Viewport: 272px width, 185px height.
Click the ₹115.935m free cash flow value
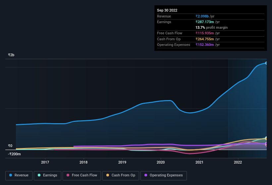205,33
